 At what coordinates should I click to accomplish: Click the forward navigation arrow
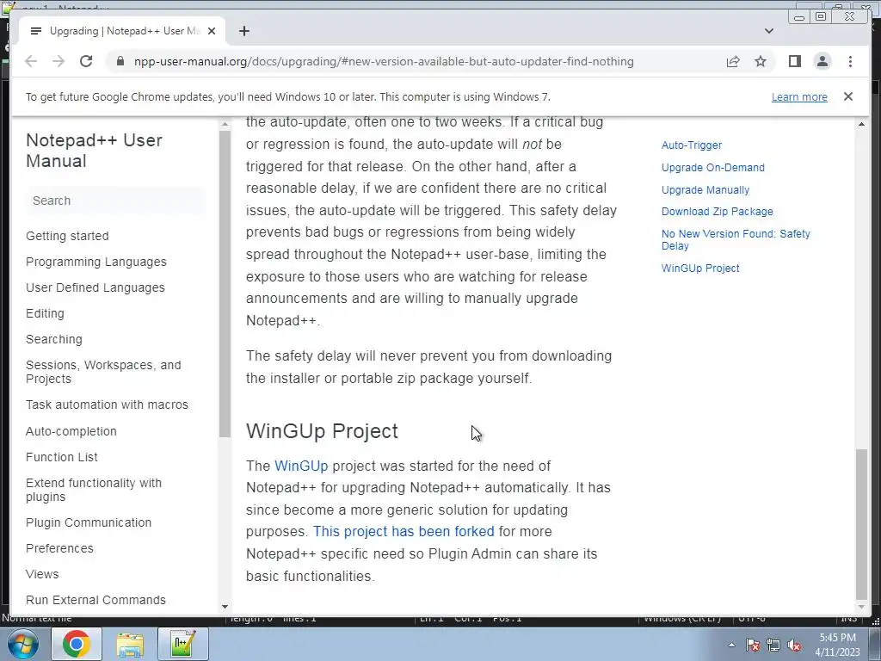click(x=59, y=61)
